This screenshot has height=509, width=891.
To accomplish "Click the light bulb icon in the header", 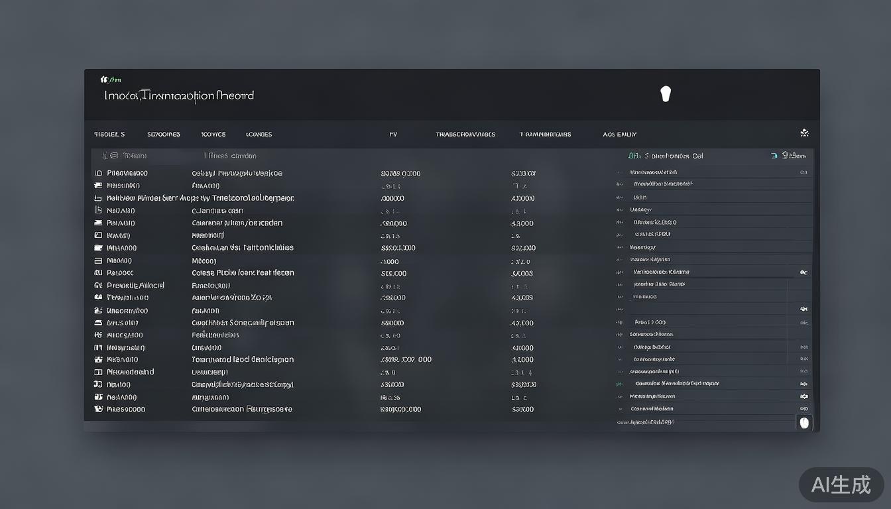I will tap(666, 94).
